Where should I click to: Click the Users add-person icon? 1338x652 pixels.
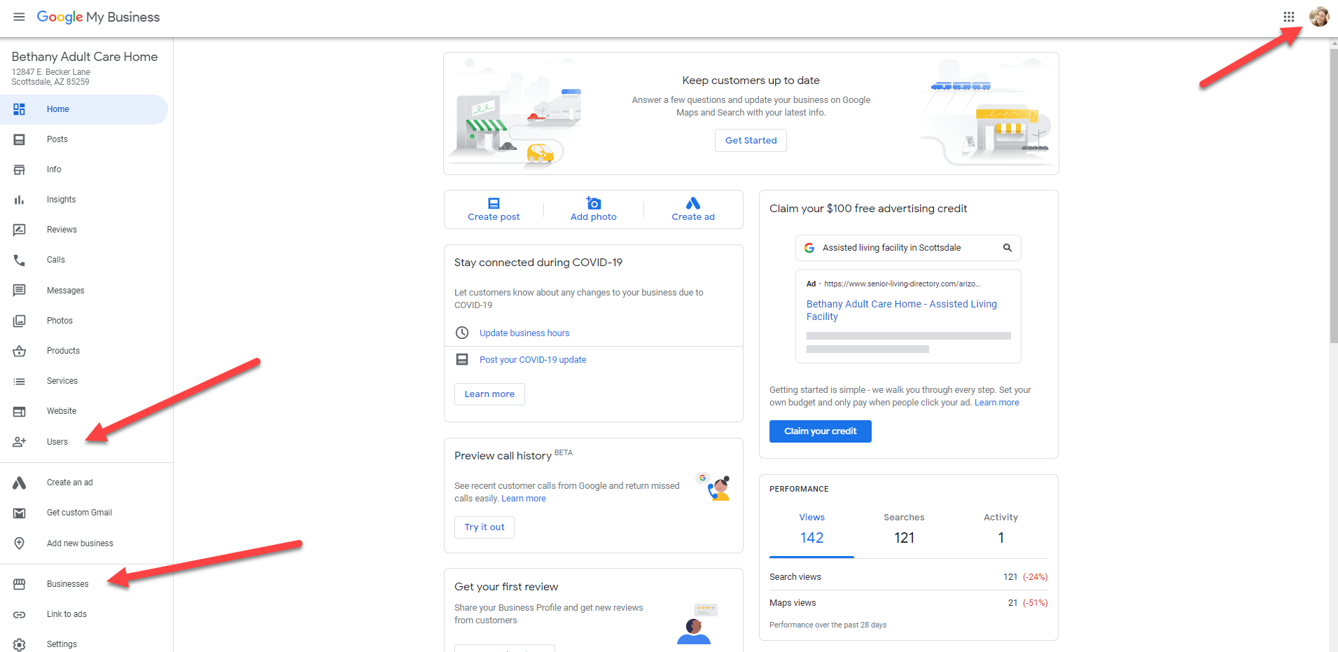coord(19,442)
